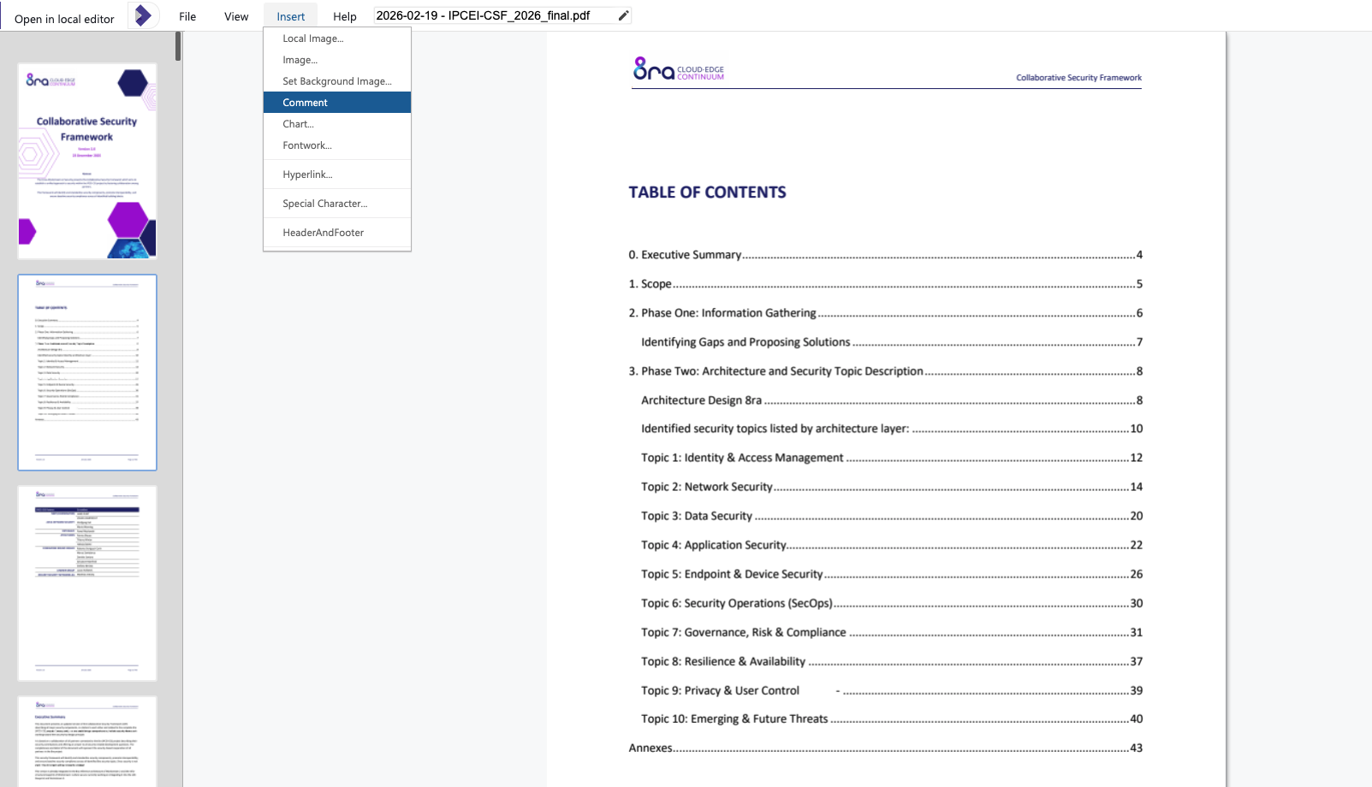Open the File menu

[187, 16]
